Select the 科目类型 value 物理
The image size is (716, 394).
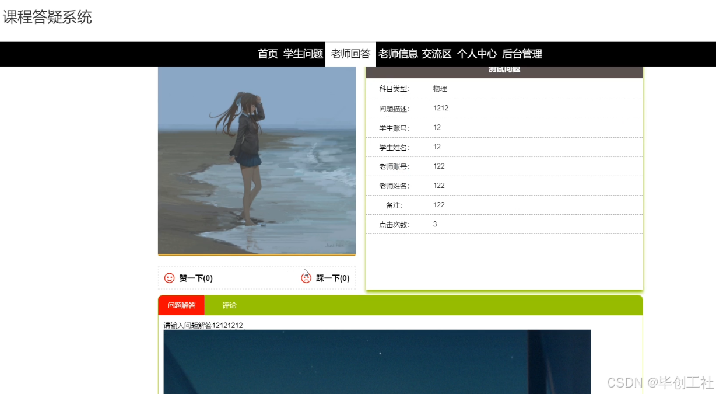(x=440, y=89)
